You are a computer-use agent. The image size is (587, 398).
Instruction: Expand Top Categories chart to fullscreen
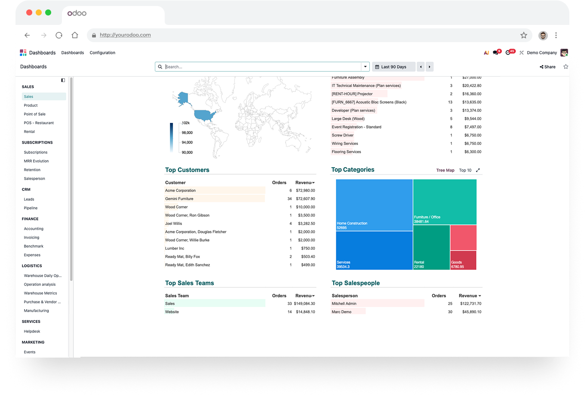[x=478, y=170]
